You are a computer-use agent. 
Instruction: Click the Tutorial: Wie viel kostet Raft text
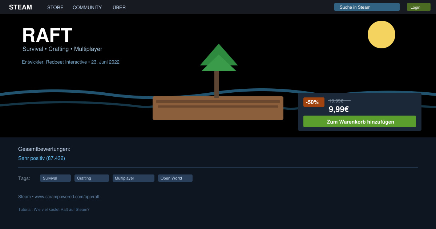[x=54, y=209]
